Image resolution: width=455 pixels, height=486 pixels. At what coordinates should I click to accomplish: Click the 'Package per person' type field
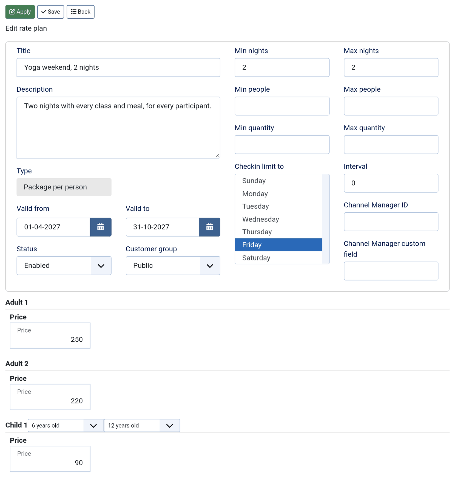point(64,187)
